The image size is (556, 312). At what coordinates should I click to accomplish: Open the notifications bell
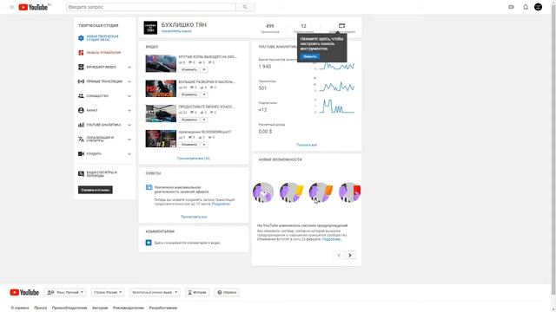(526, 7)
